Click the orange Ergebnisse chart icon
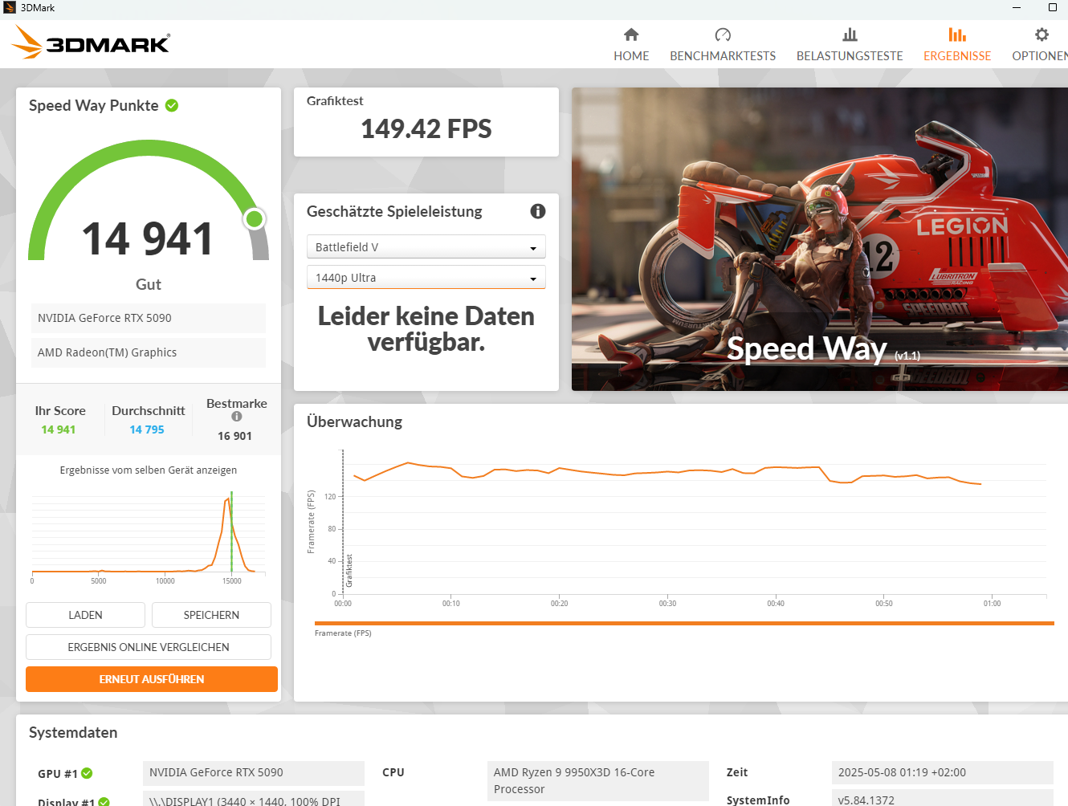Viewport: 1068px width, 806px height. (957, 35)
